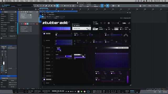Click the BT logo icon
Image resolution: width=168 pixels, height=94 pixels.
click(124, 23)
